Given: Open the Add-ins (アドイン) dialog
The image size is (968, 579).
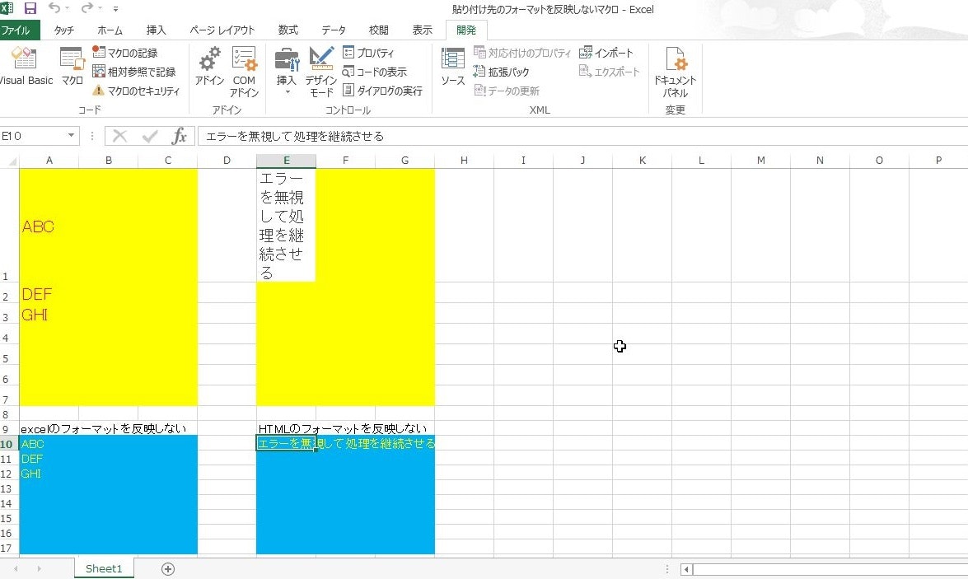Looking at the screenshot, I should (x=209, y=66).
